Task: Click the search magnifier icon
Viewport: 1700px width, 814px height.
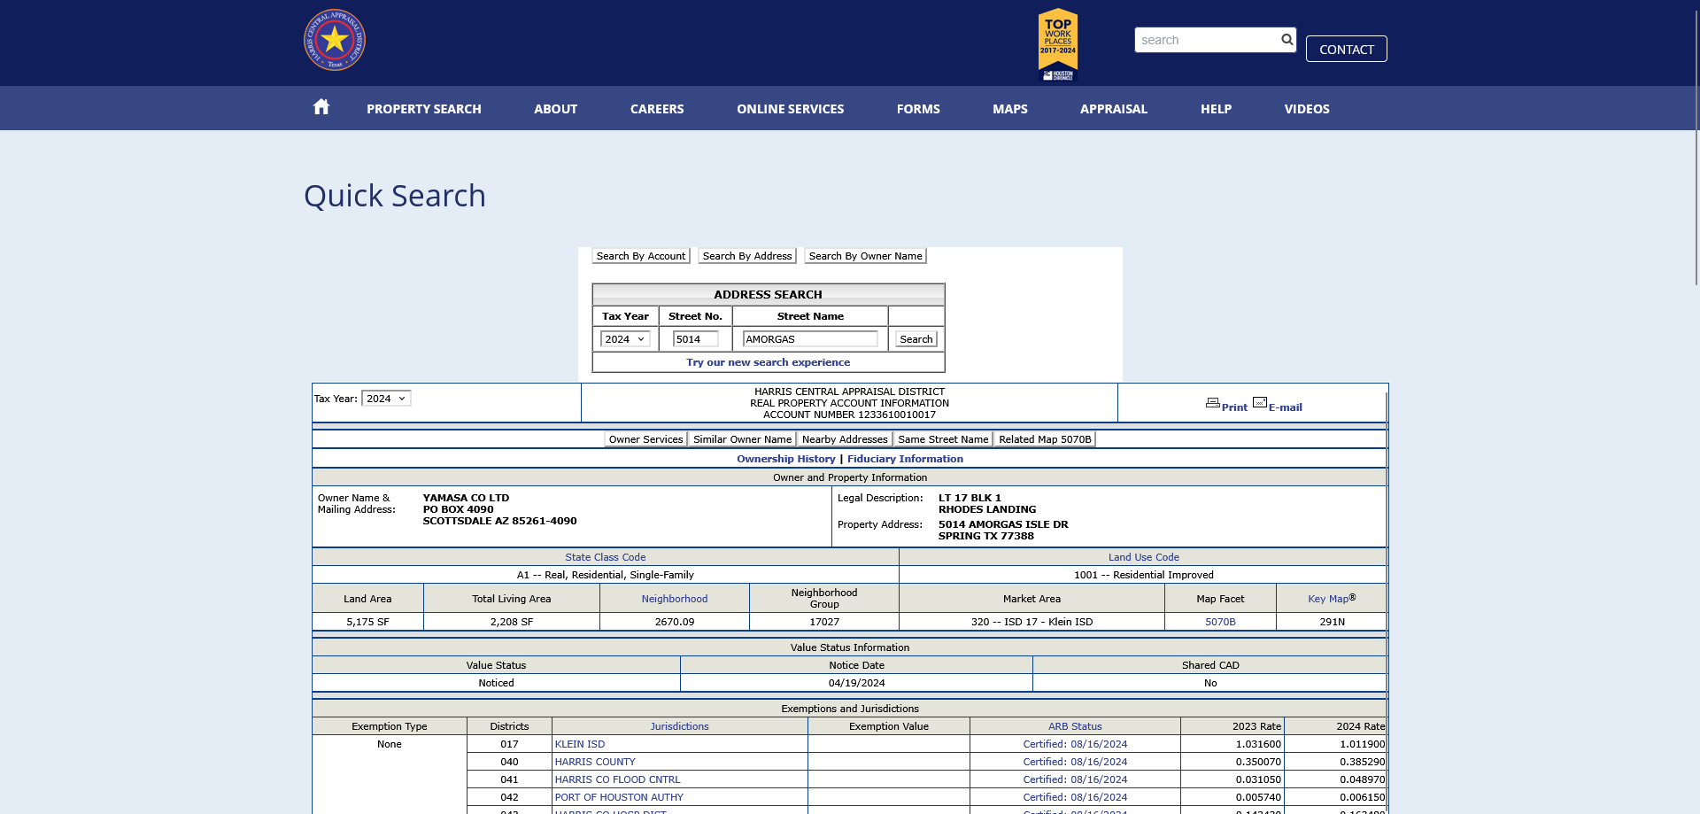Action: pyautogui.click(x=1287, y=40)
